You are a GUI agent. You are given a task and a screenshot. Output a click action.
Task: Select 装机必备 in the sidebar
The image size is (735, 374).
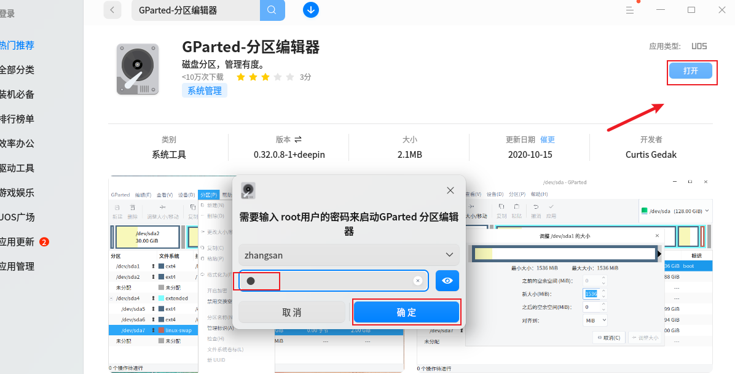(x=17, y=94)
